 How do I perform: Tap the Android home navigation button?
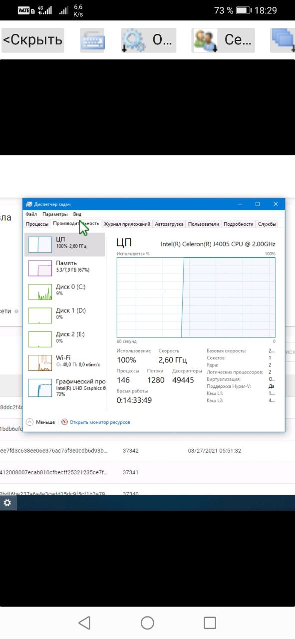(x=147, y=623)
